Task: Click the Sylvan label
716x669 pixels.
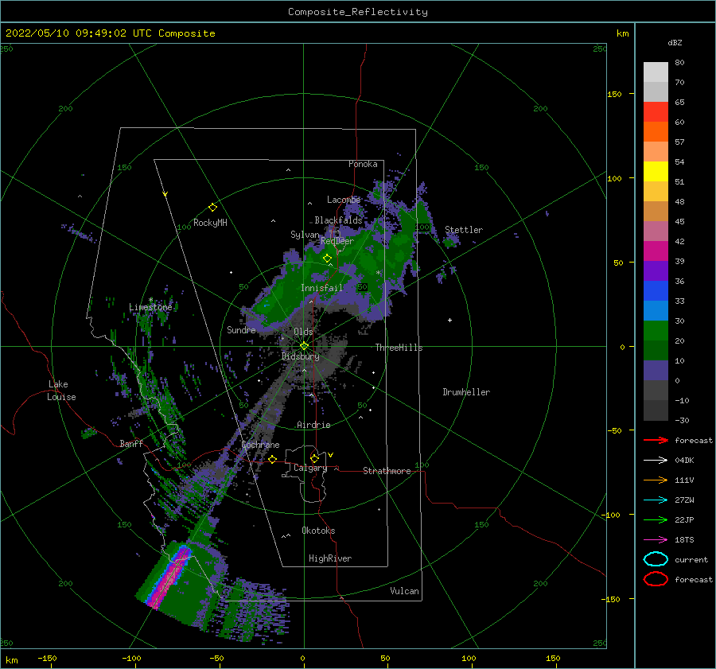Action: [x=305, y=235]
